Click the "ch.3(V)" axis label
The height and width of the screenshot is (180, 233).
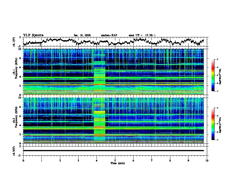(x=14, y=151)
